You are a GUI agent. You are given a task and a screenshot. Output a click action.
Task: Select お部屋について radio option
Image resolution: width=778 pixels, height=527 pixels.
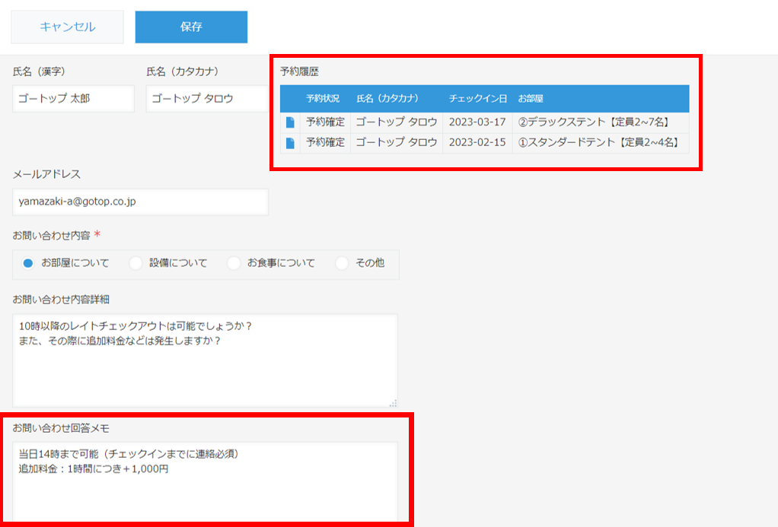coord(28,263)
